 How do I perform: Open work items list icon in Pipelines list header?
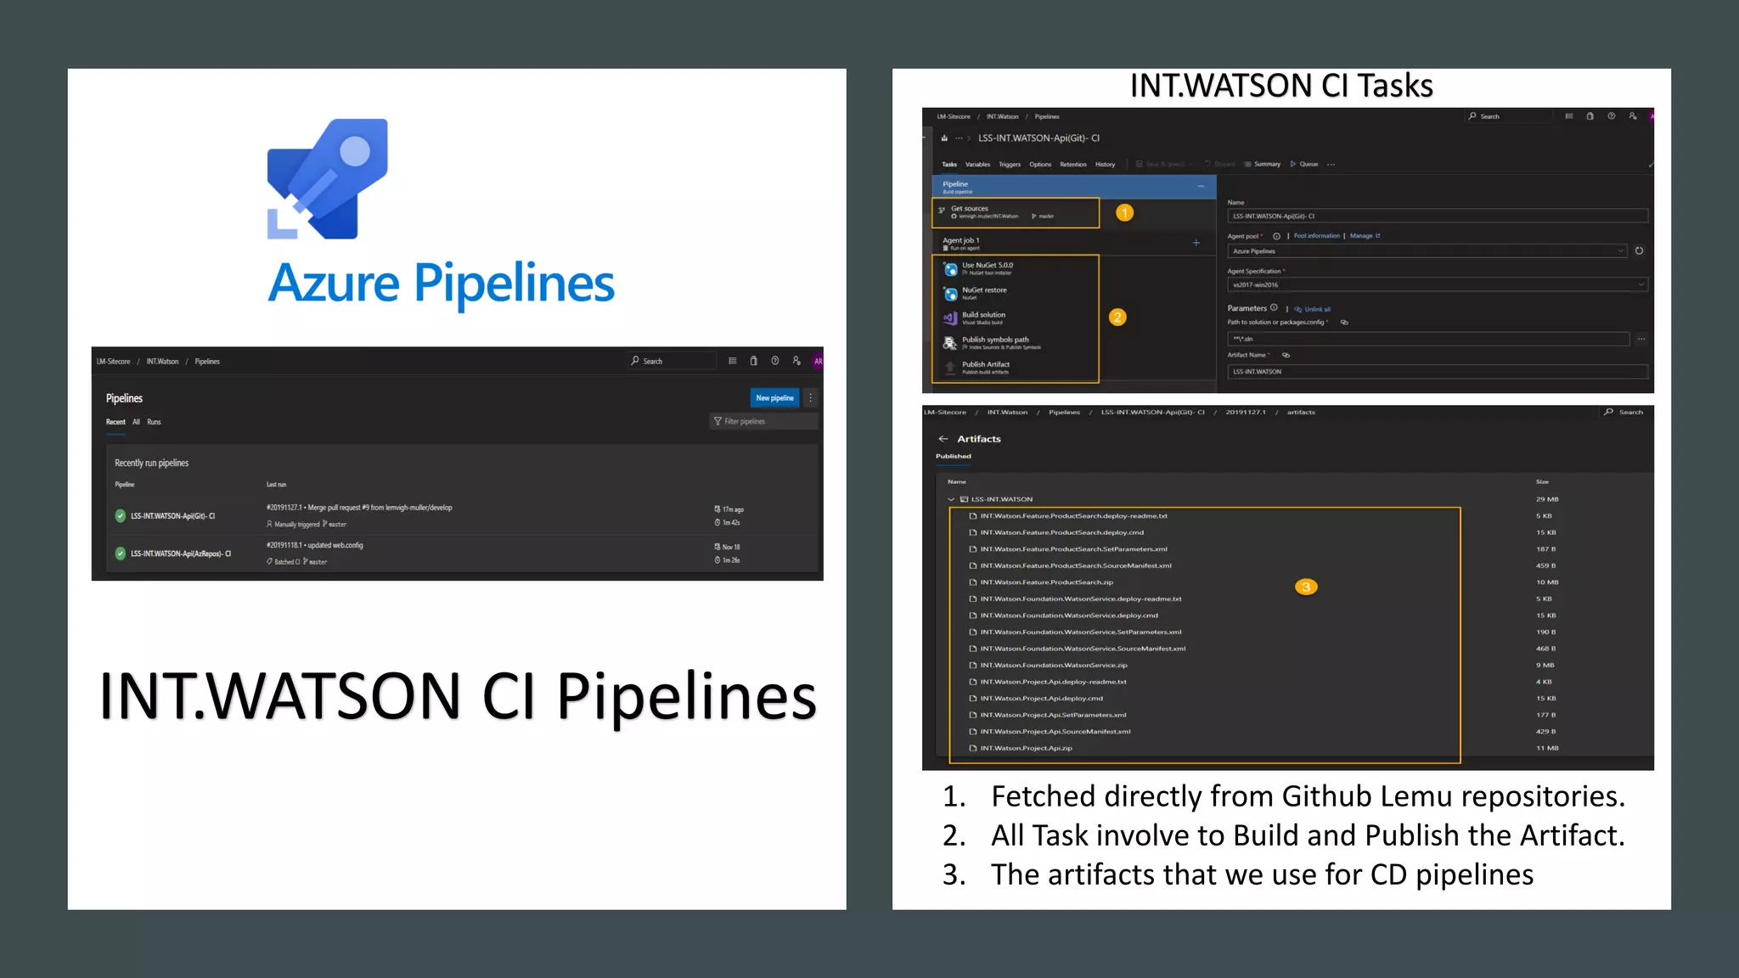[x=732, y=361]
